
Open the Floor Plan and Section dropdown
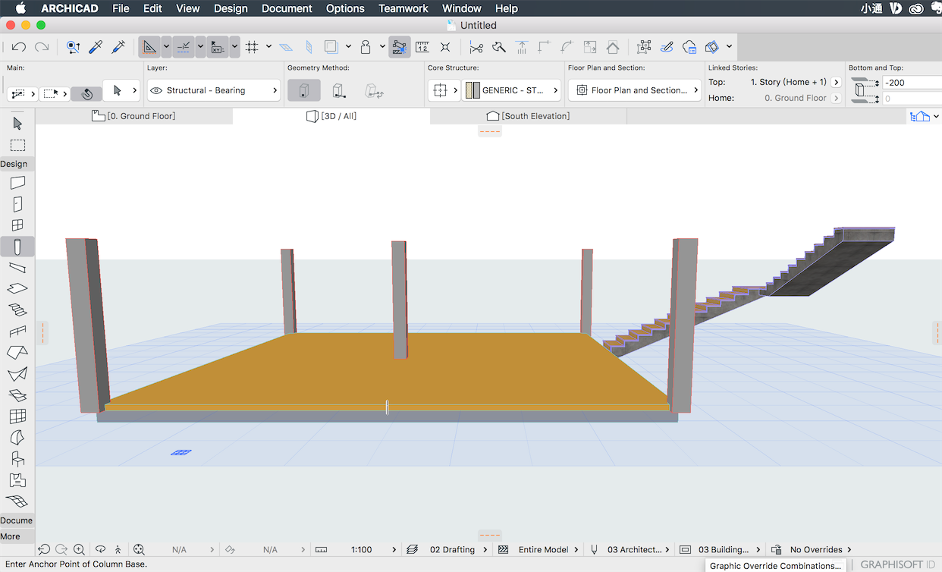click(636, 90)
